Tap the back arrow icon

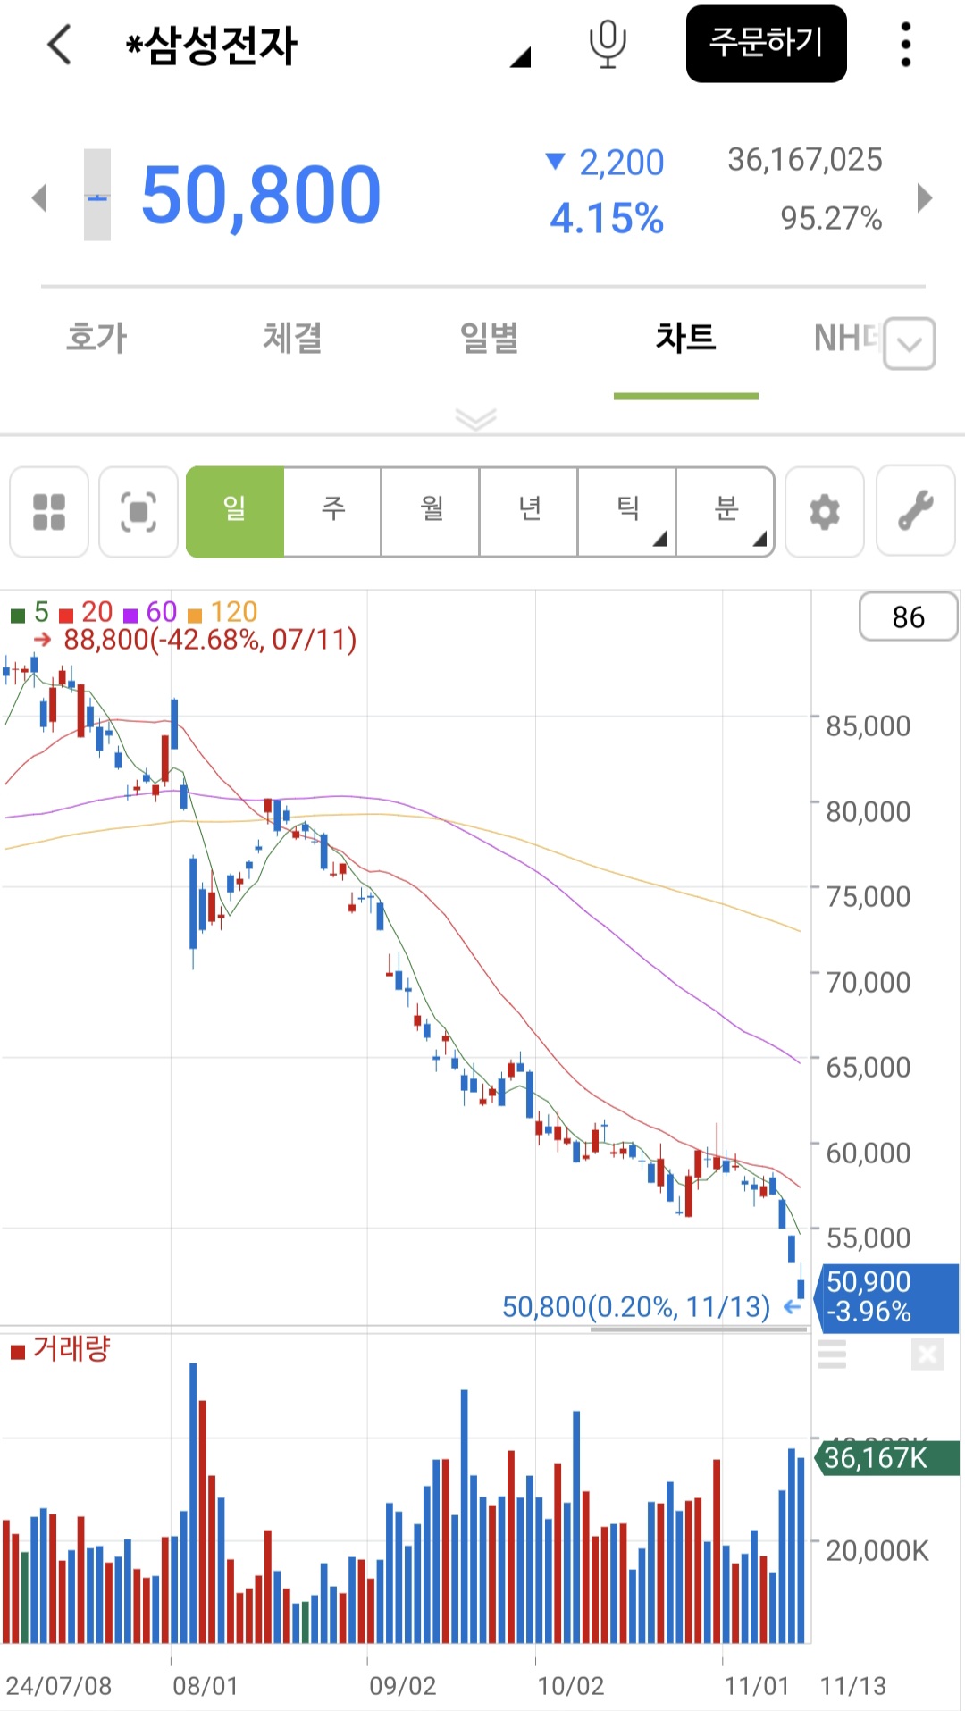tap(59, 45)
